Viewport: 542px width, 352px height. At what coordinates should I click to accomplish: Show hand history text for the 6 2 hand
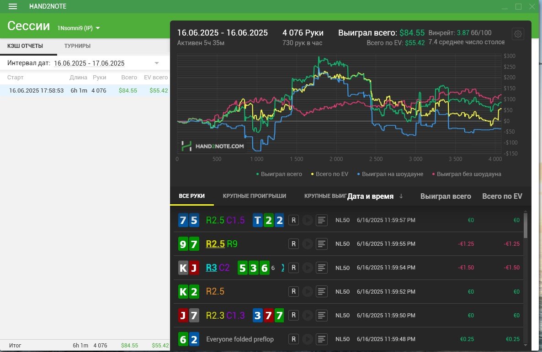[x=321, y=339]
